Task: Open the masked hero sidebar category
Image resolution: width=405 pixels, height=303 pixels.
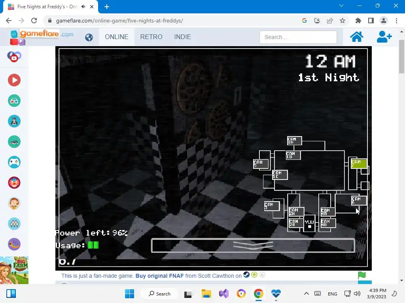Action: (14, 121)
